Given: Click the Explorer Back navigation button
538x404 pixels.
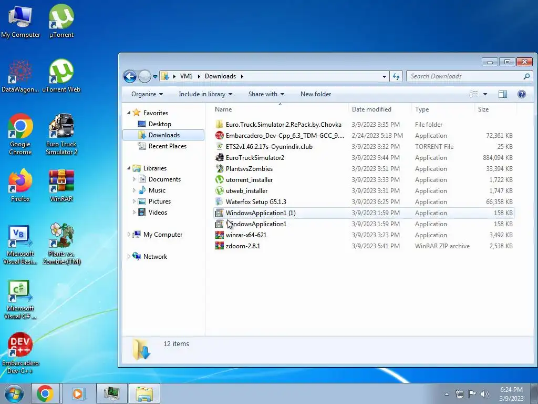Looking at the screenshot, I should 130,76.
